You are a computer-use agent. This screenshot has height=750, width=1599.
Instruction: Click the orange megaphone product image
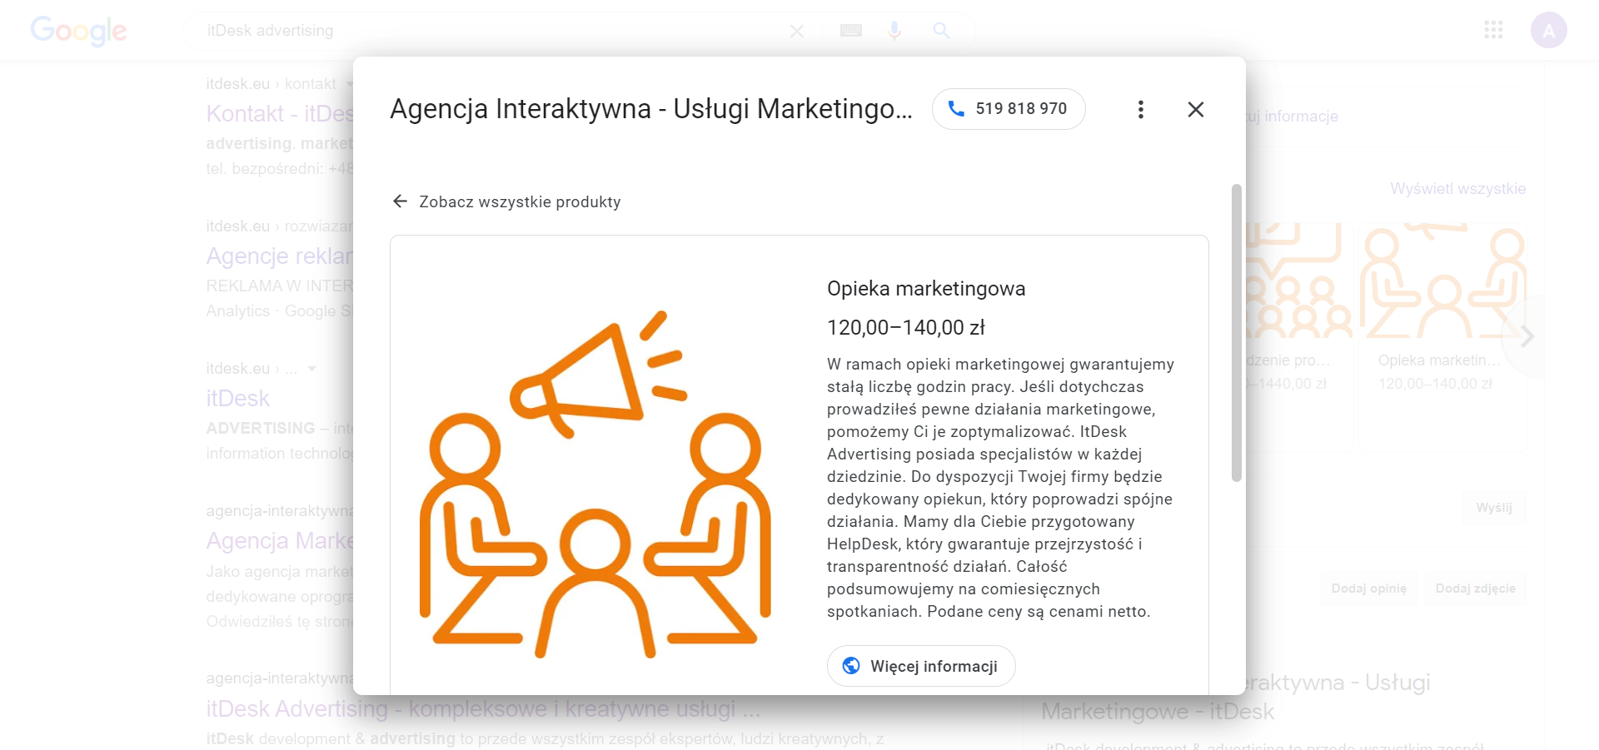595,483
